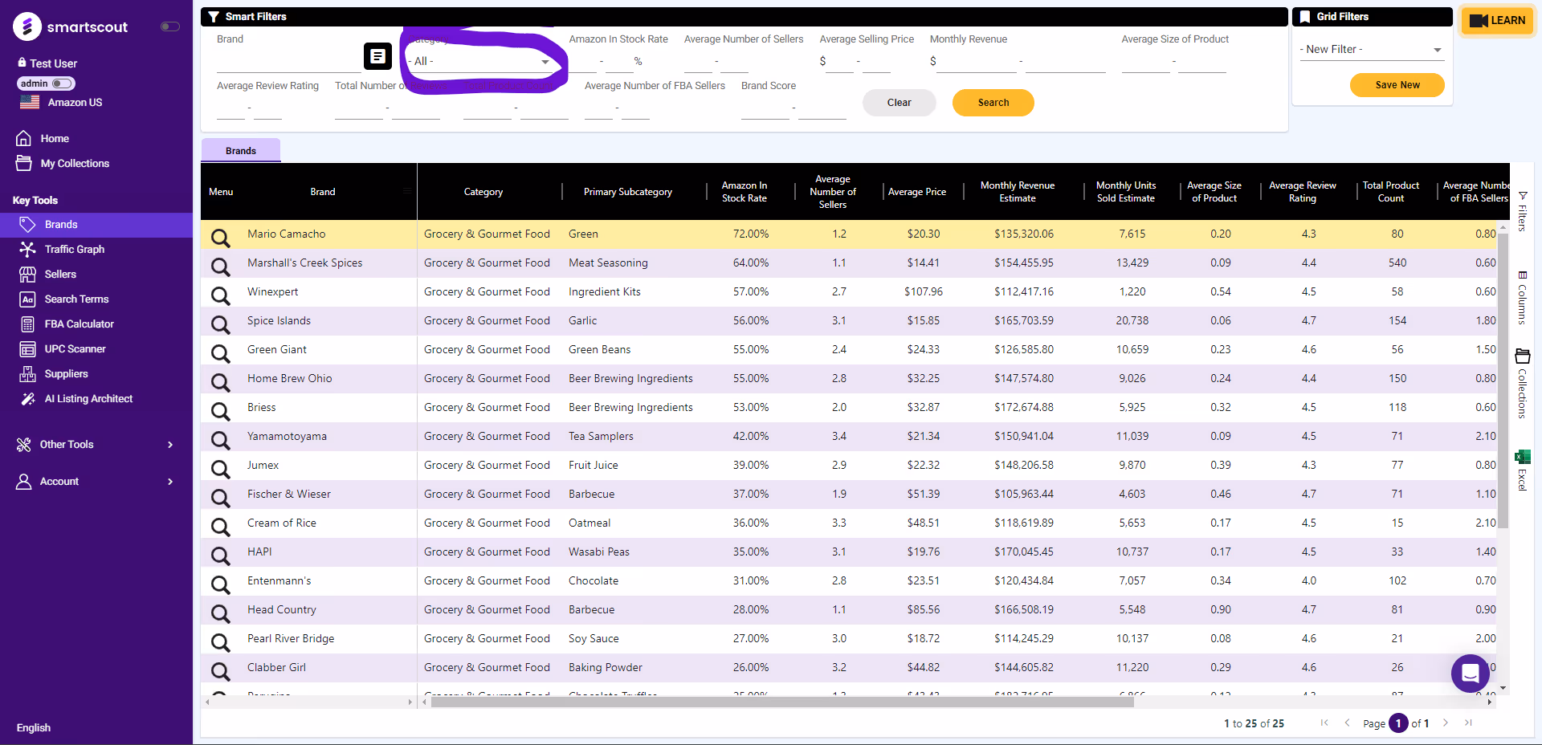Screen dimensions: 1542x745
Task: Go to first page arrow
Action: (x=1324, y=723)
